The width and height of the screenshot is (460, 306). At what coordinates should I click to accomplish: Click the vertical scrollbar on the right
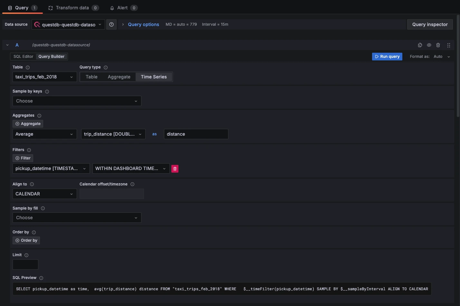point(458,66)
